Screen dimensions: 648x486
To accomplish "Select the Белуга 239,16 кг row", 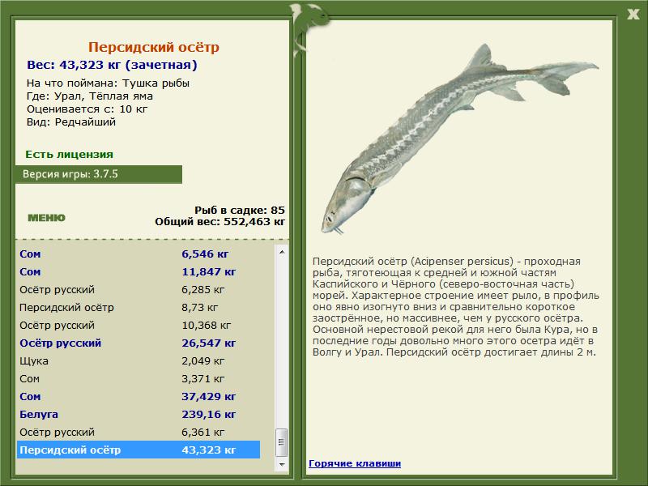I will point(139,414).
